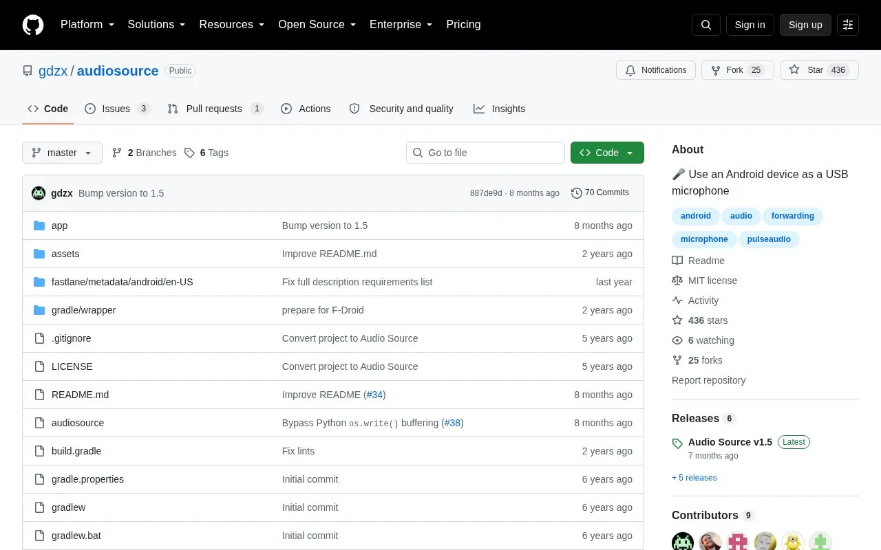Open the Pricing link
The image size is (881, 550).
point(464,25)
